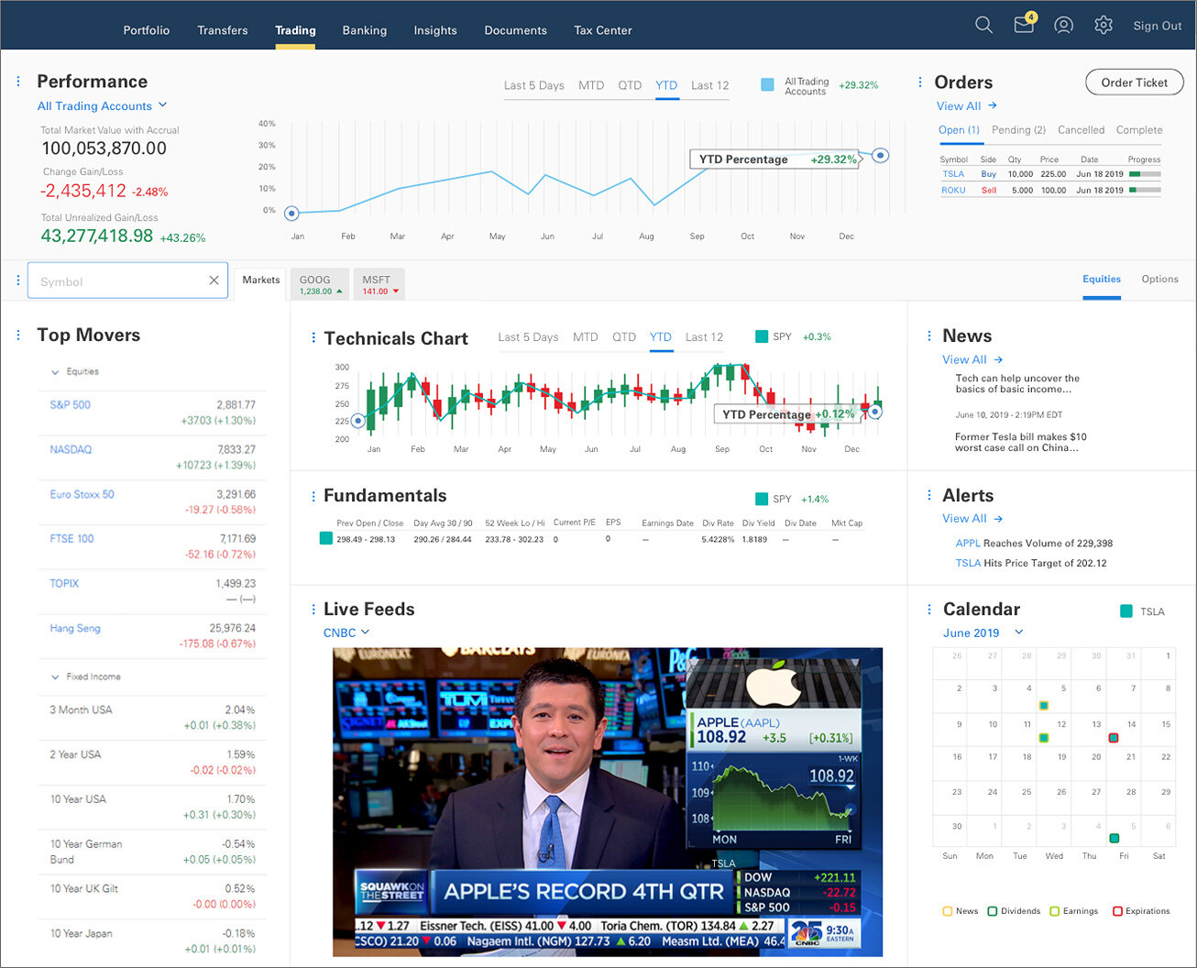Click arrow next to Orders View All
Screen dimensions: 1197x968
993,105
